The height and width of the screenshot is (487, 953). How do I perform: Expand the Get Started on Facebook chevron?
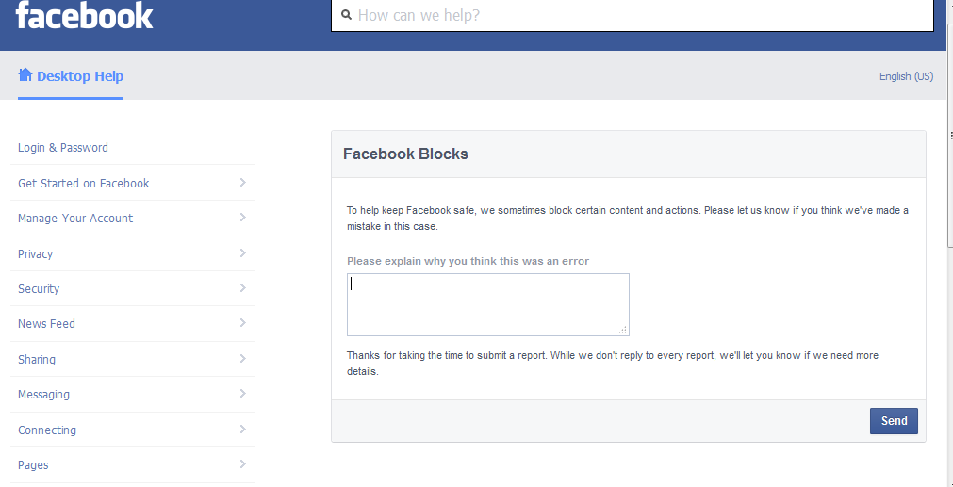click(242, 182)
